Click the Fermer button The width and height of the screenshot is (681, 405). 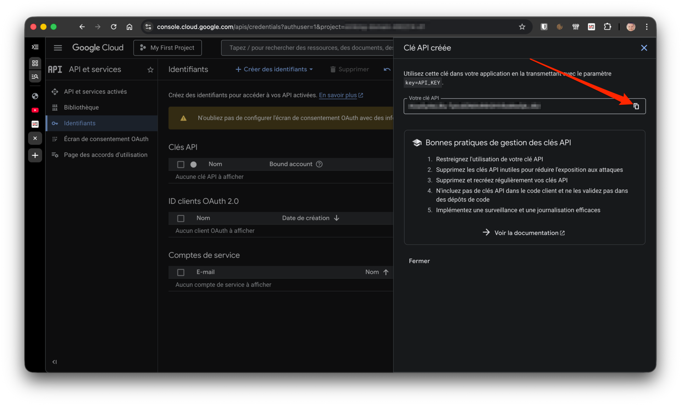click(x=419, y=261)
